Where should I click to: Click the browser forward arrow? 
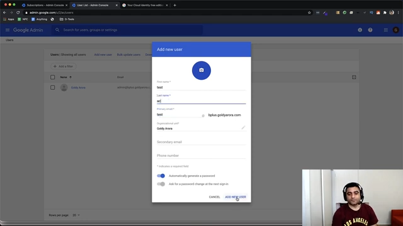coord(11,13)
